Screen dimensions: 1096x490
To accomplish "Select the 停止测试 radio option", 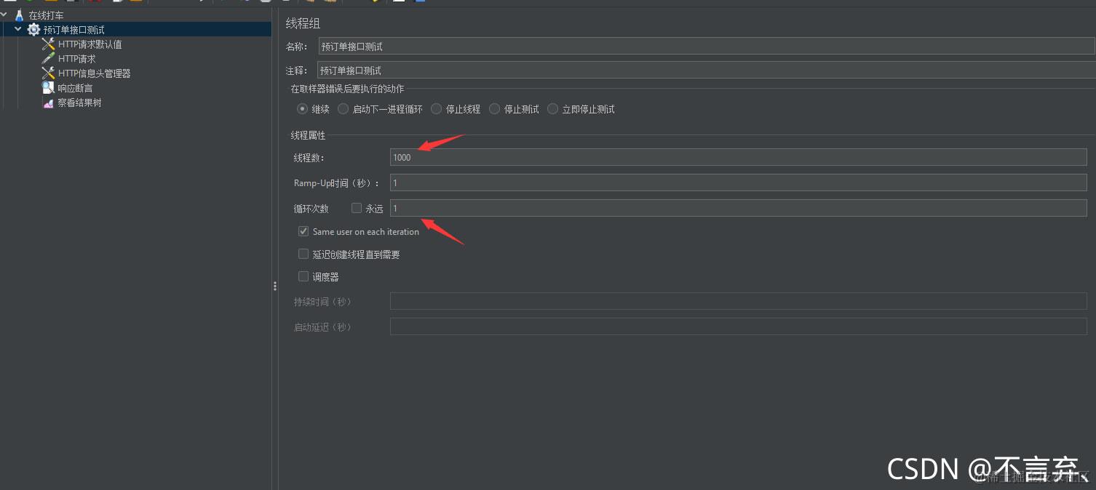I will click(495, 109).
